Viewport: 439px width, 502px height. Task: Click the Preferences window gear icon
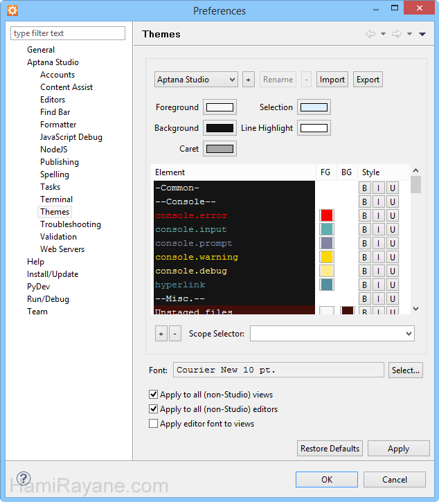(12, 10)
